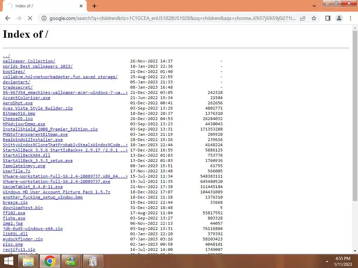Download AeroShot.exe
Image resolution: width=358 pixels, height=268 pixels.
pyautogui.click(x=18, y=103)
